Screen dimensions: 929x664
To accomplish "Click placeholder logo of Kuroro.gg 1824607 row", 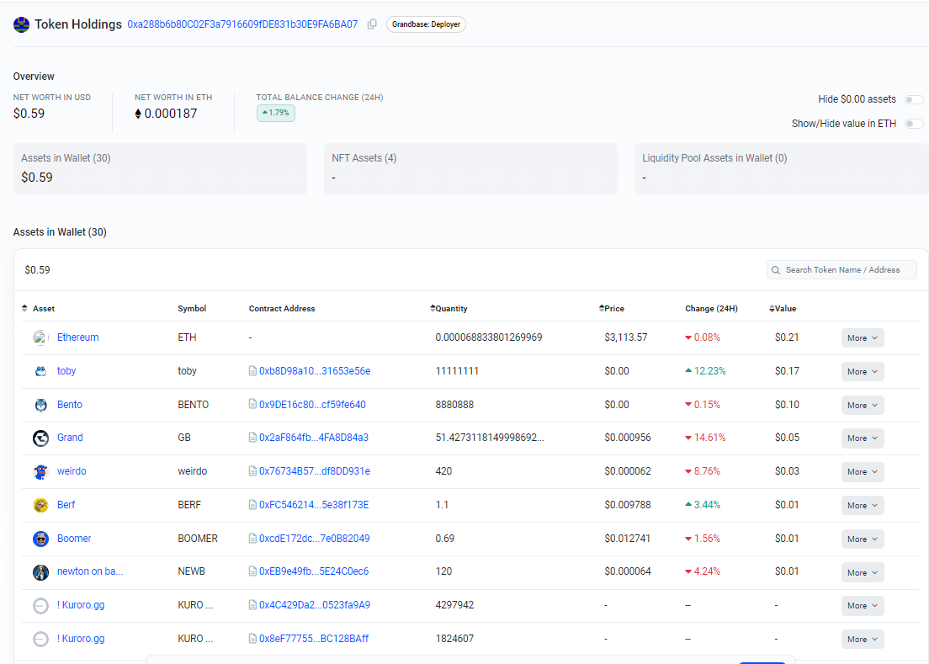I will [x=40, y=639].
